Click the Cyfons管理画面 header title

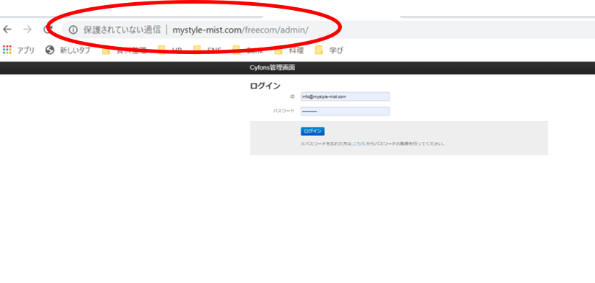[273, 68]
